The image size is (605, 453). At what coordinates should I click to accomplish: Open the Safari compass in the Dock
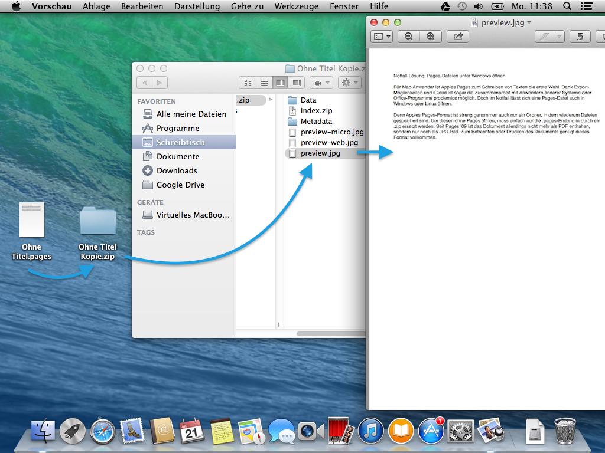tap(102, 432)
